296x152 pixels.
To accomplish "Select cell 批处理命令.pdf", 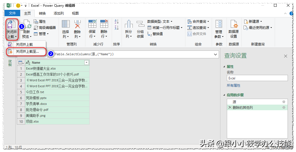I will (x=57, y=110).
